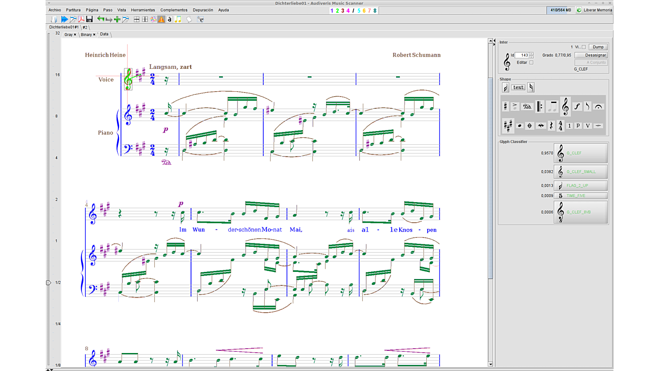Click the score vertical scrollbar thumb
The height and width of the screenshot is (371, 659).
click(490, 178)
